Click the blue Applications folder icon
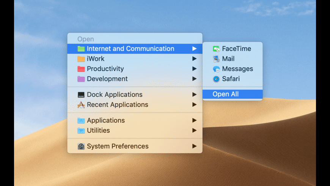330x186 pixels. coord(81,120)
